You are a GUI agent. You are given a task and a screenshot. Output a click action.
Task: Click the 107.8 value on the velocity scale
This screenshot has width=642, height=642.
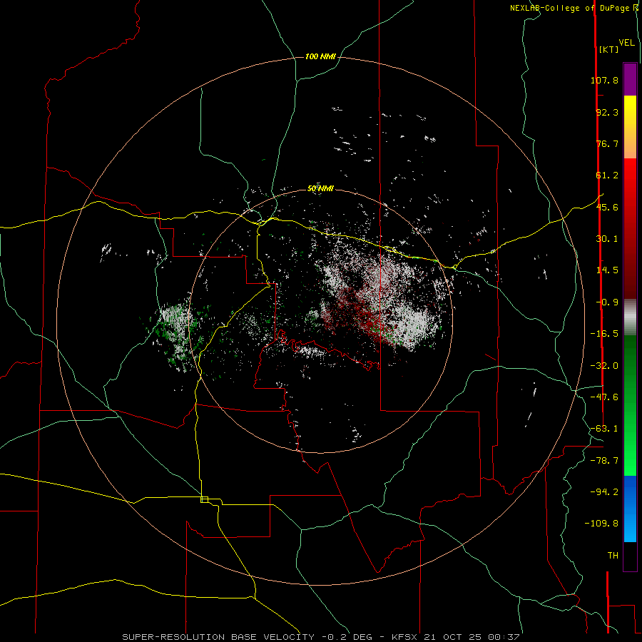tap(604, 80)
